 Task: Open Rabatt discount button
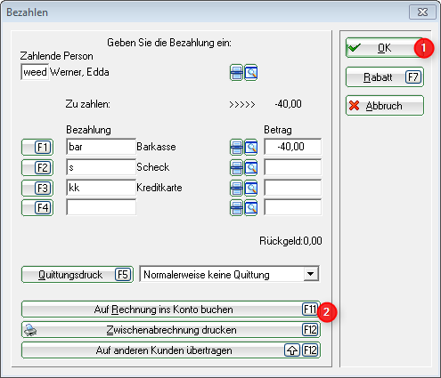(384, 77)
